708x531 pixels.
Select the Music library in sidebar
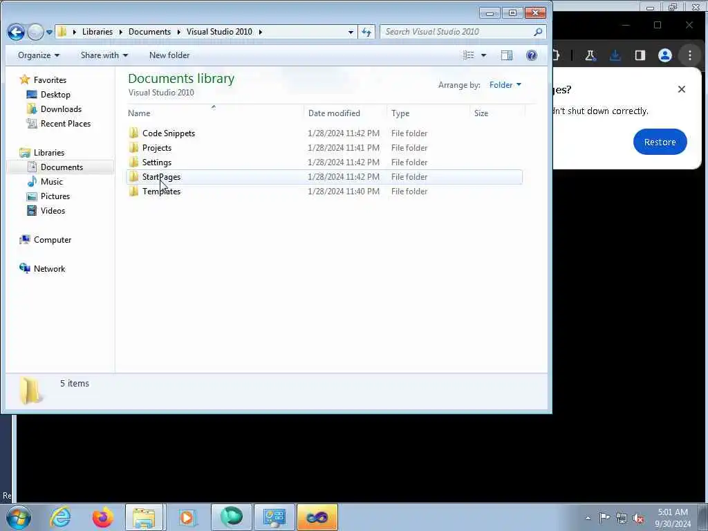coord(51,182)
